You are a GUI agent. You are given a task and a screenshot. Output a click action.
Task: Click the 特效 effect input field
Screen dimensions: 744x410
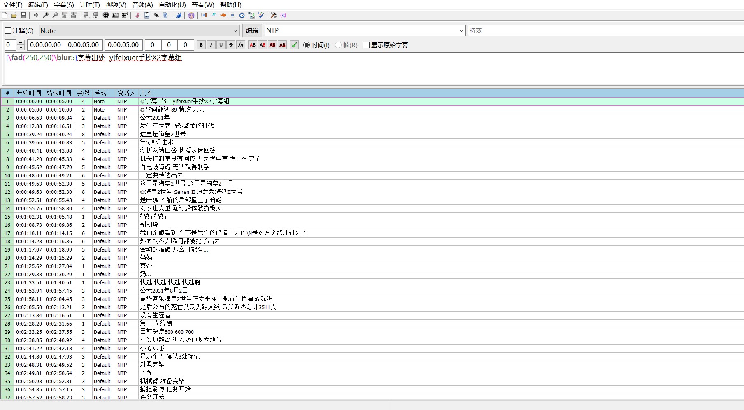coord(606,30)
